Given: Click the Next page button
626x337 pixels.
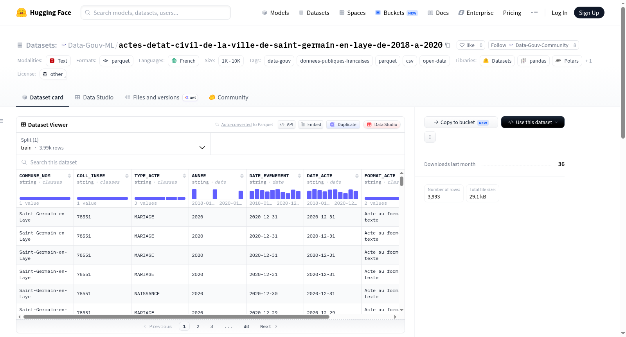Looking at the screenshot, I should point(269,326).
